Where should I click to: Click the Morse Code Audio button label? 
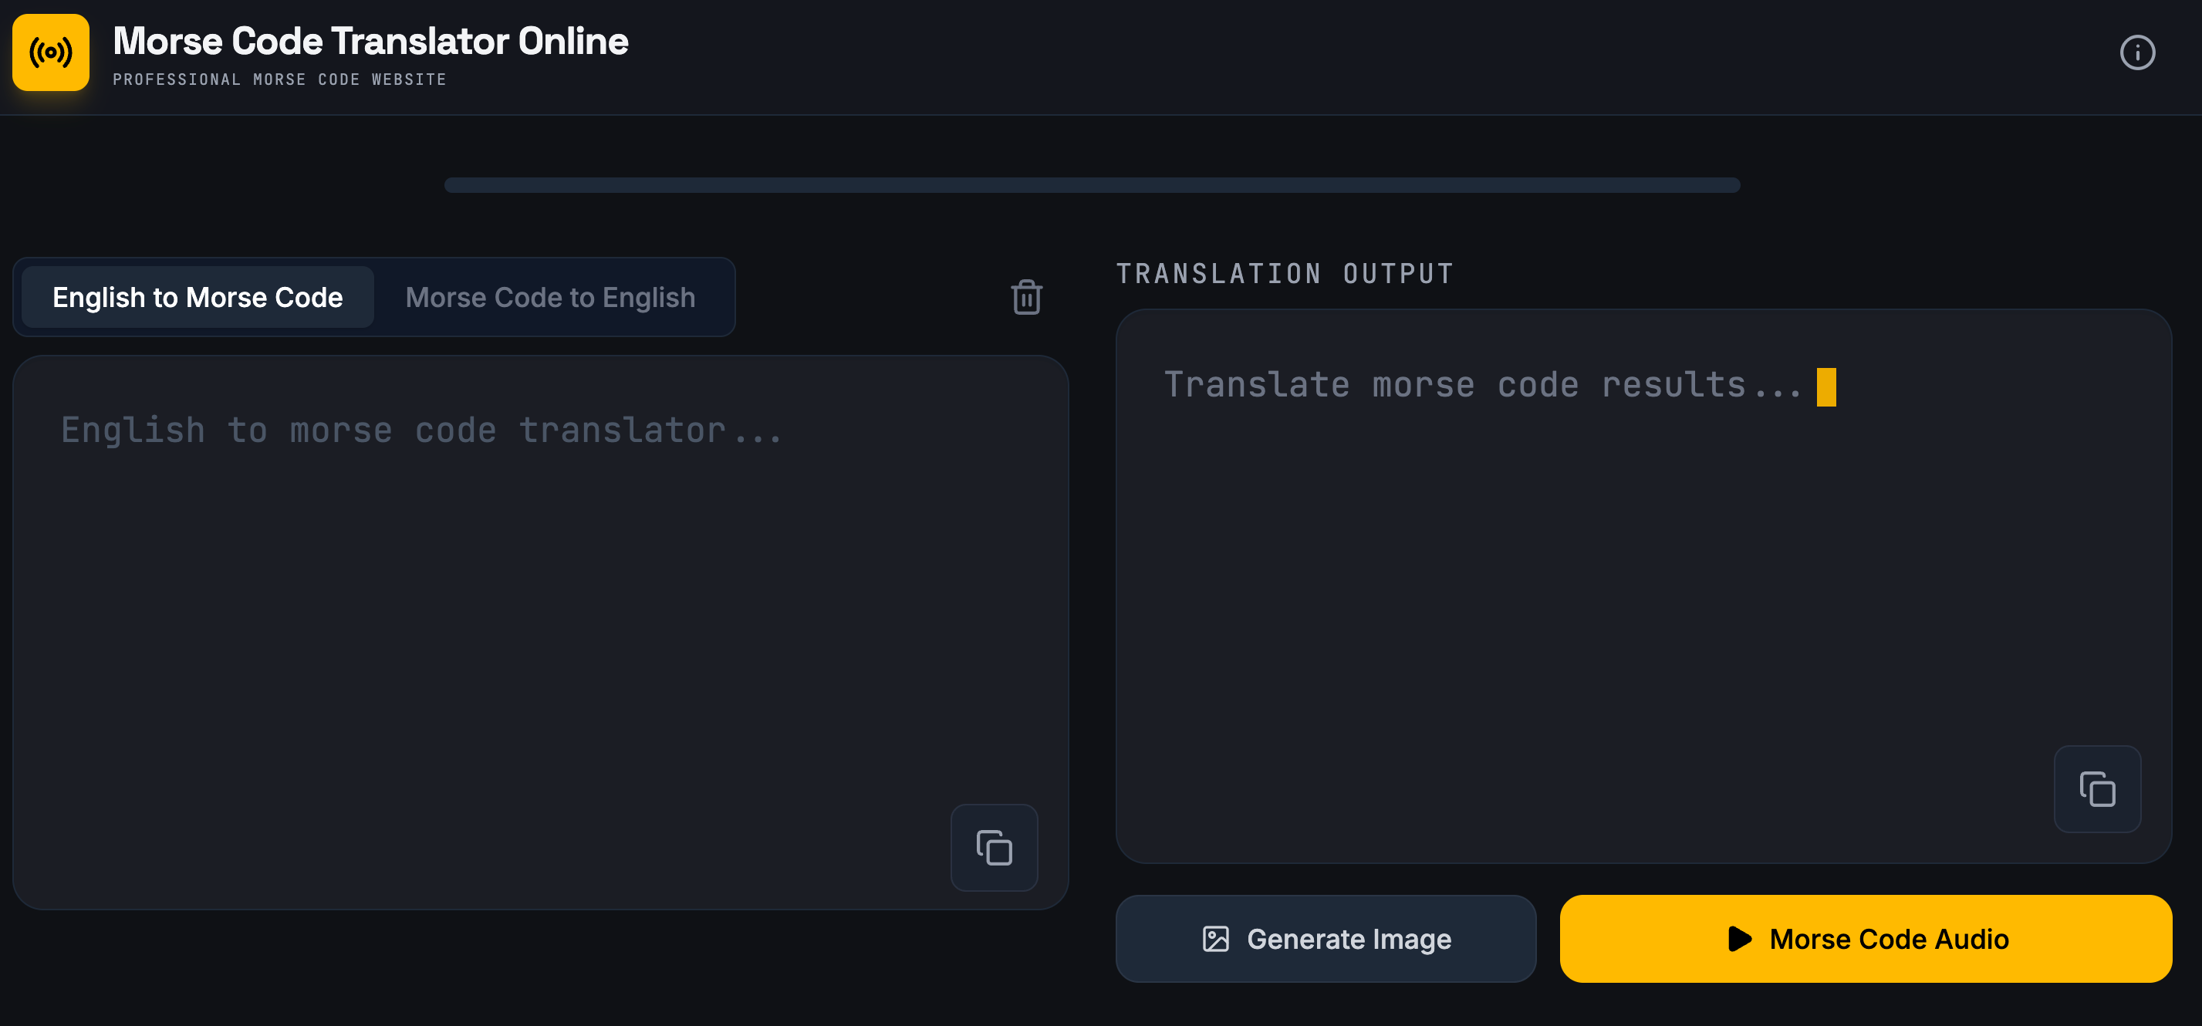(x=1888, y=939)
